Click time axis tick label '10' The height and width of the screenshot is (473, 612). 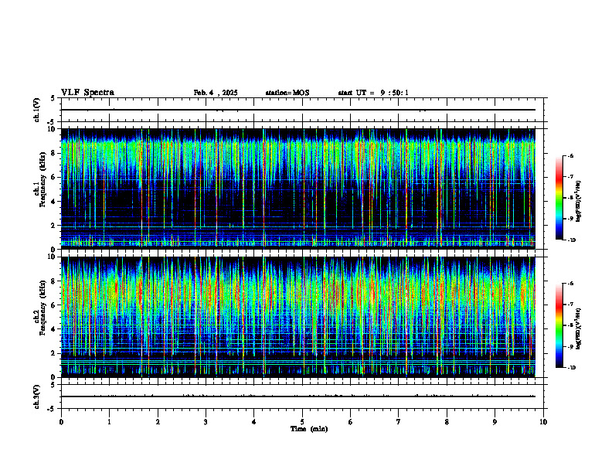tap(543, 422)
